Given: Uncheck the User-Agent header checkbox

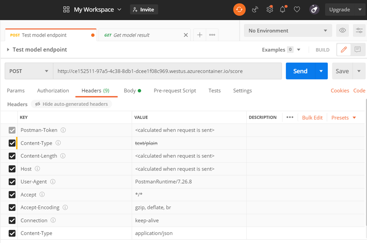Looking at the screenshot, I should click(x=12, y=182).
